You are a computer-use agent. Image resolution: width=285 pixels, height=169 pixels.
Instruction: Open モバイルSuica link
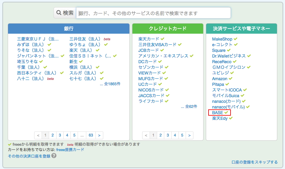226,96
